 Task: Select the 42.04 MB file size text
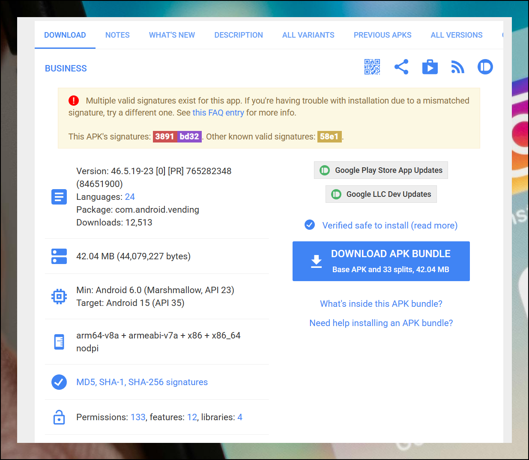click(133, 256)
